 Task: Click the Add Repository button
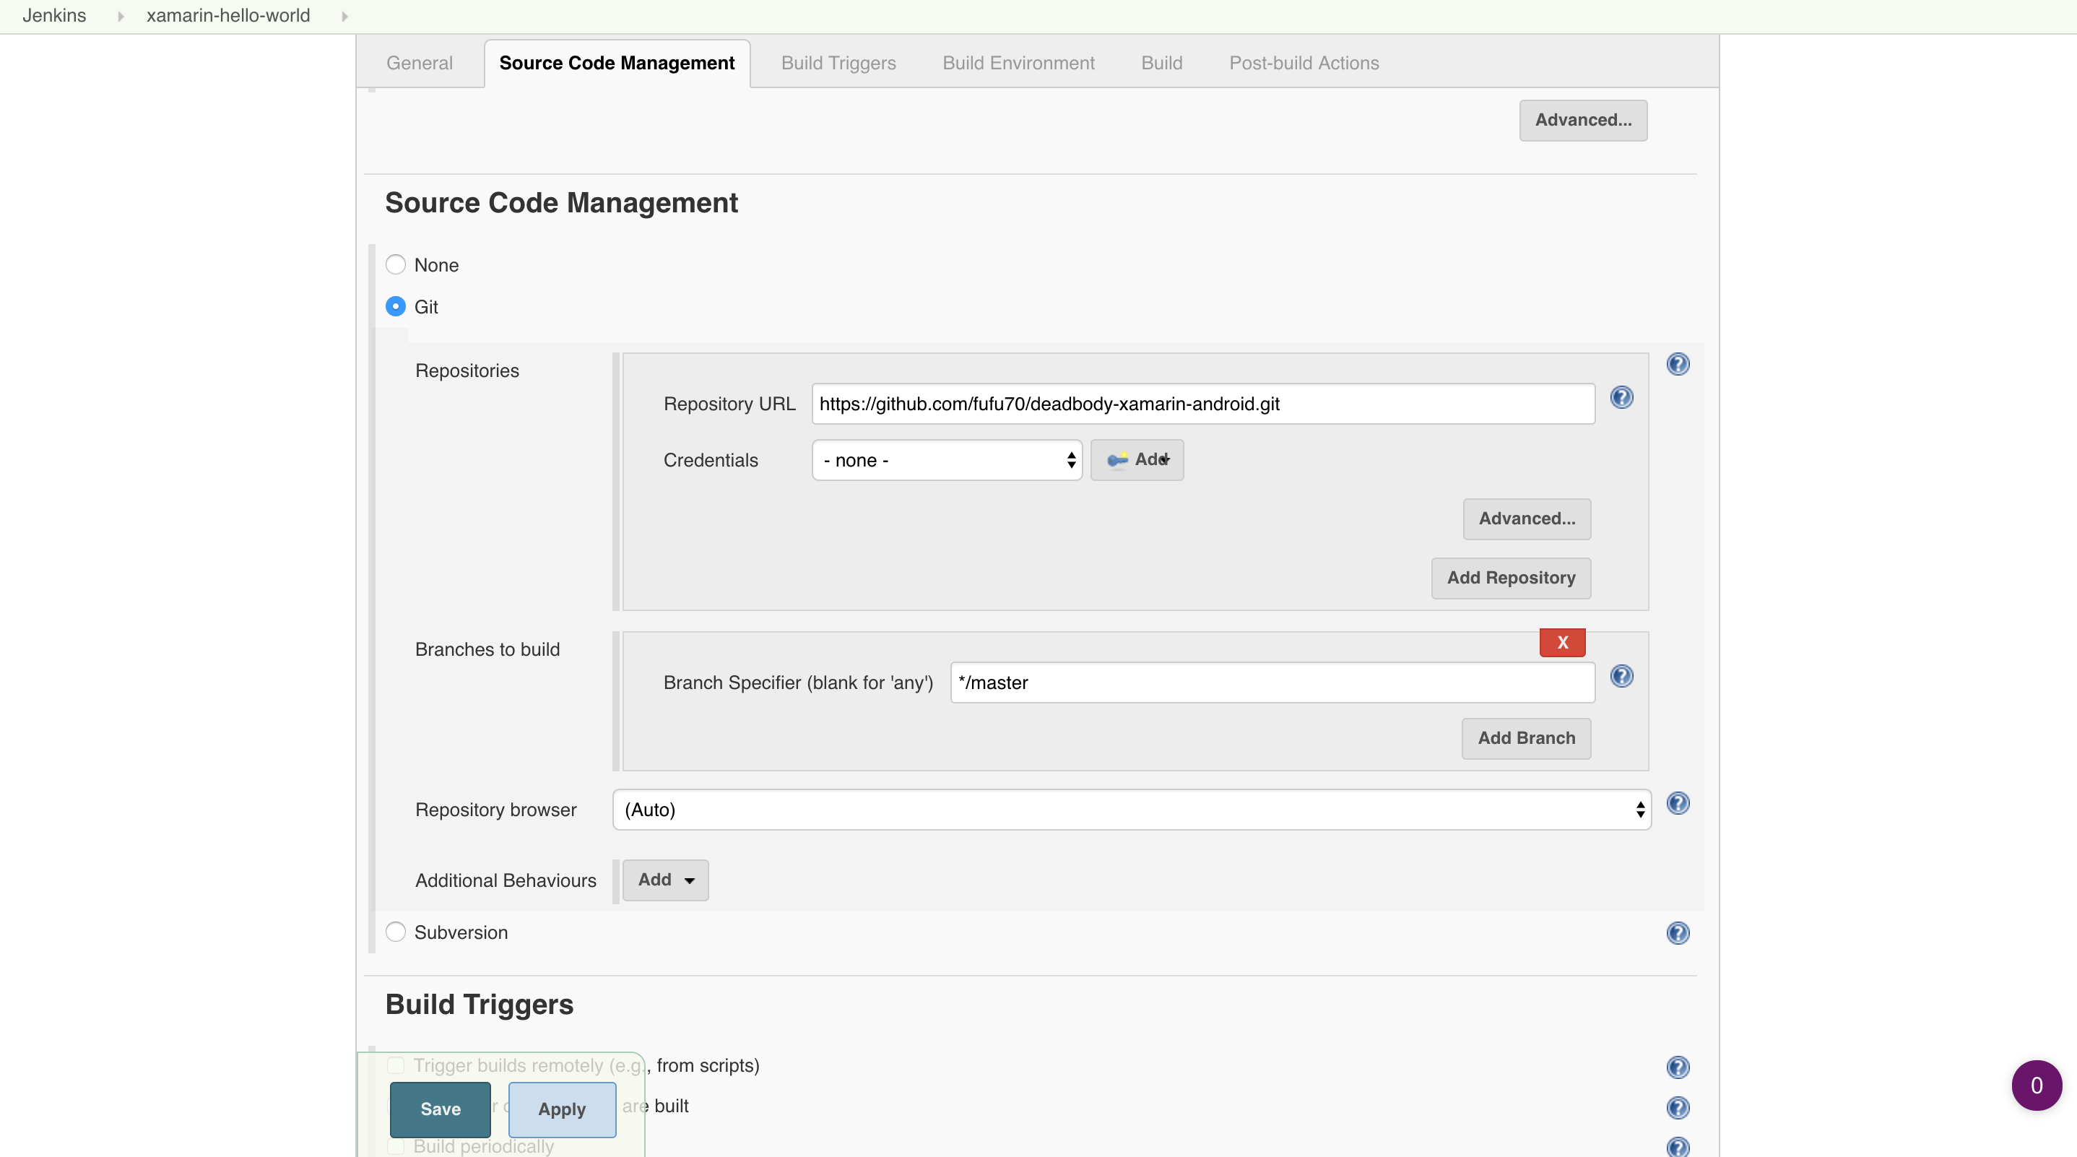point(1511,578)
